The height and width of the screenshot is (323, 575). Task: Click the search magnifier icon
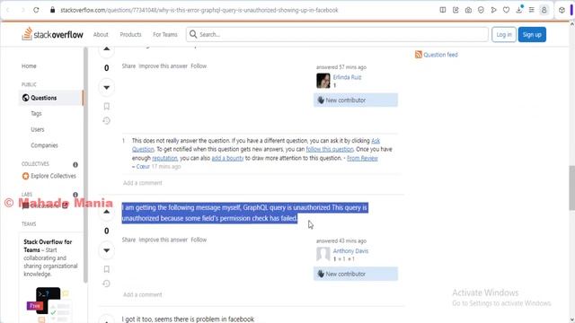[x=193, y=34]
